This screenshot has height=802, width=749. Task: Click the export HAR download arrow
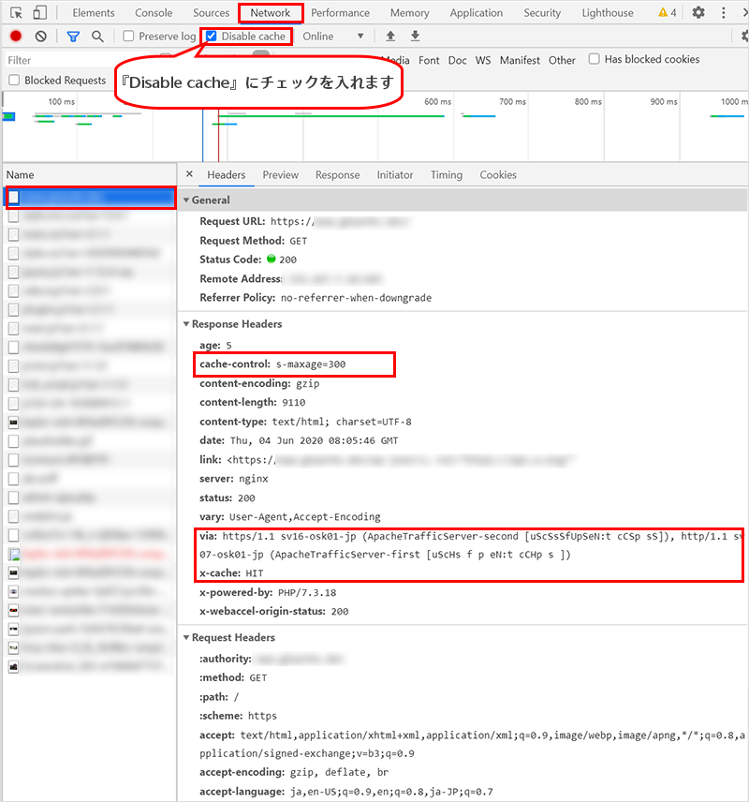[415, 37]
